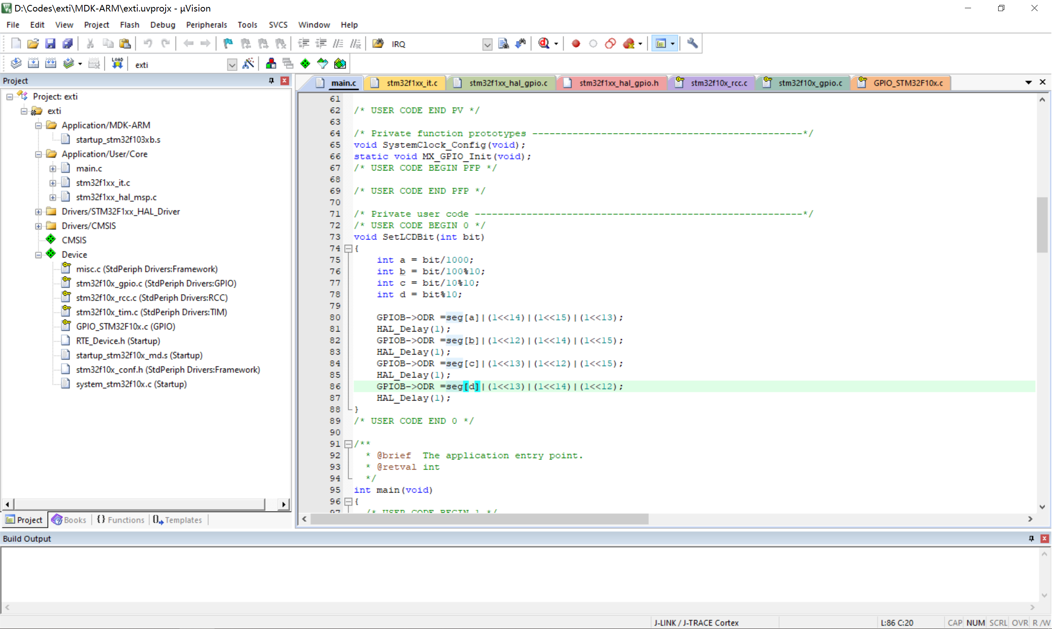The width and height of the screenshot is (1052, 629).
Task: Click the Configuration wrench icon
Action: [x=692, y=43]
